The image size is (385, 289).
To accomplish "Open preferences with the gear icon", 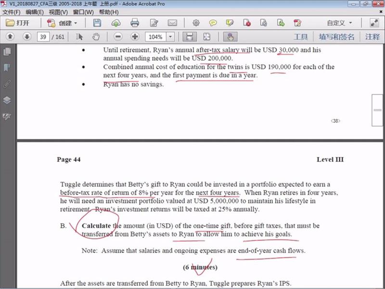I will click(x=196, y=23).
